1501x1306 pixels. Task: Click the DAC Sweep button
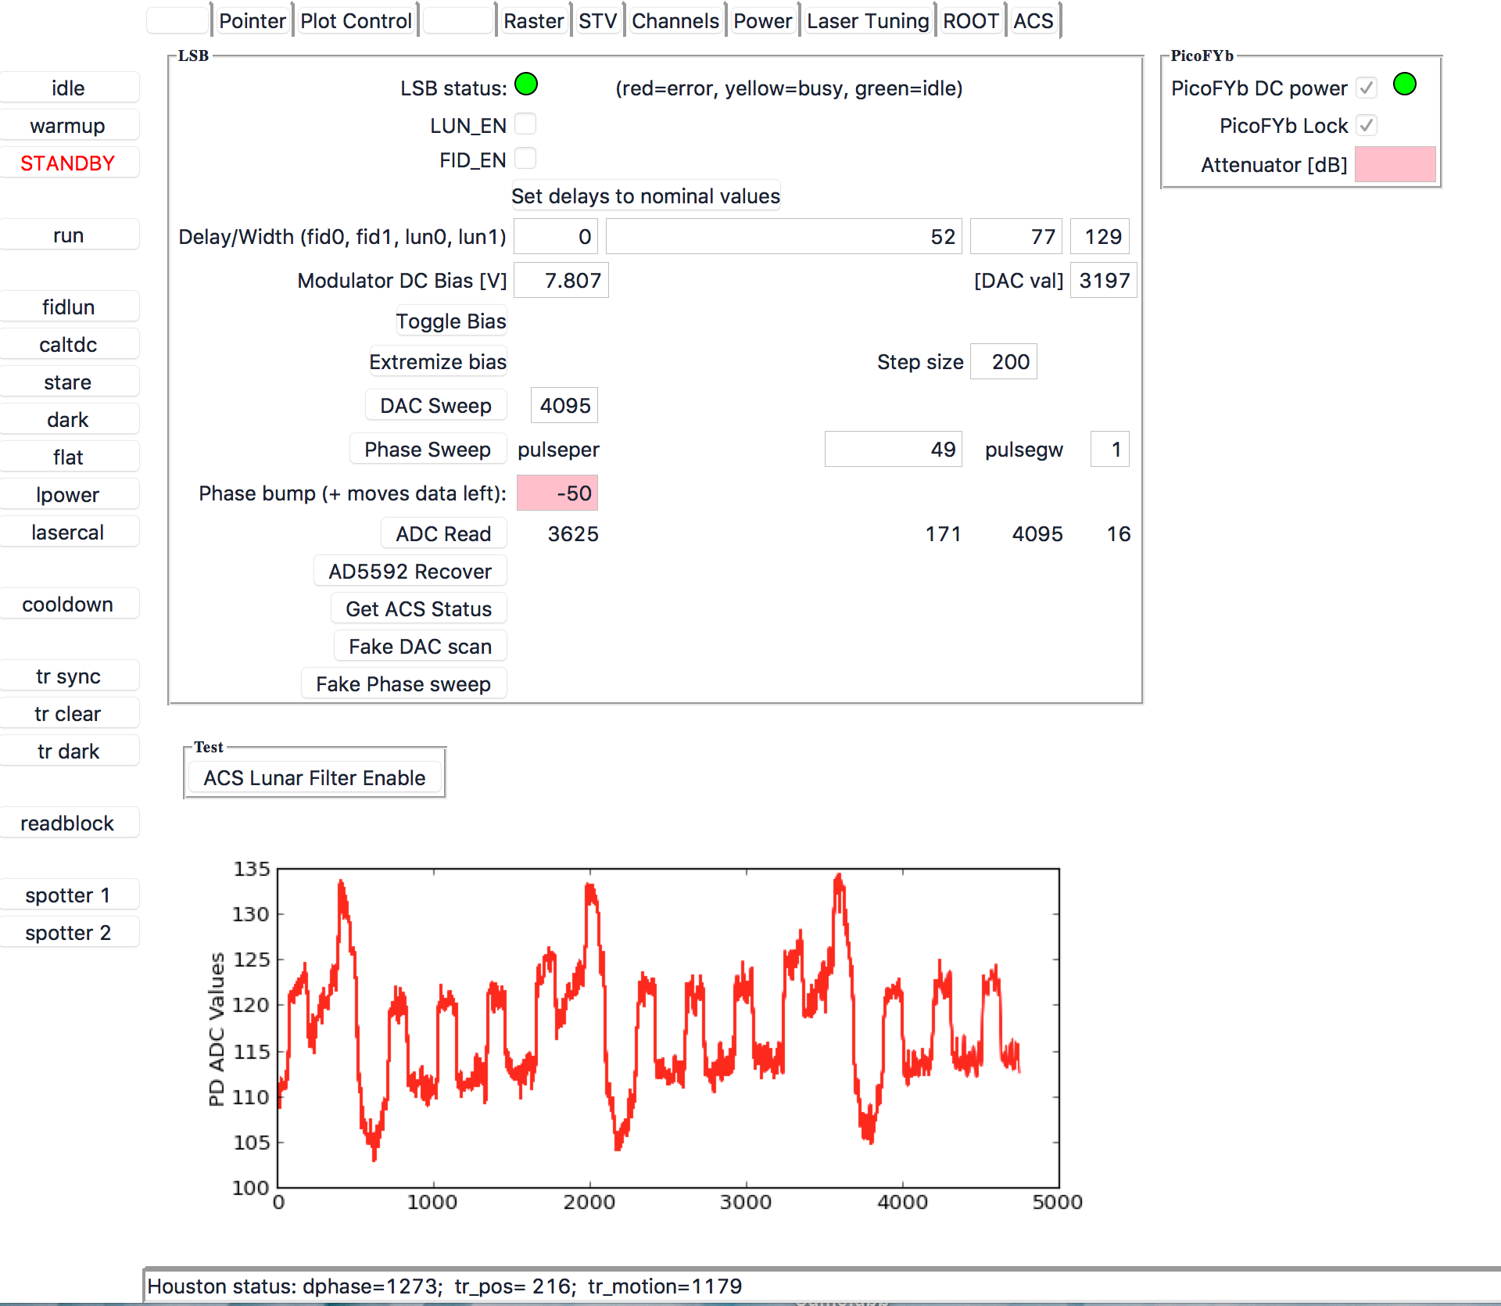tap(435, 406)
